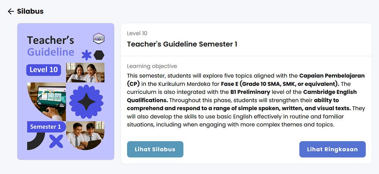Click the dark hexagon shape on cover
The image size is (379, 174).
pos(99,55)
